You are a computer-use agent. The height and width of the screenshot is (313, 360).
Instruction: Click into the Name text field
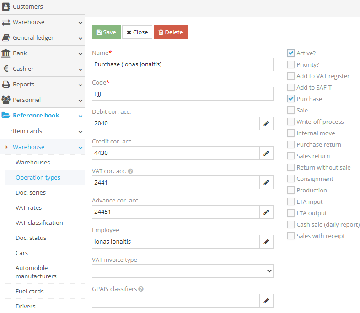click(x=183, y=64)
